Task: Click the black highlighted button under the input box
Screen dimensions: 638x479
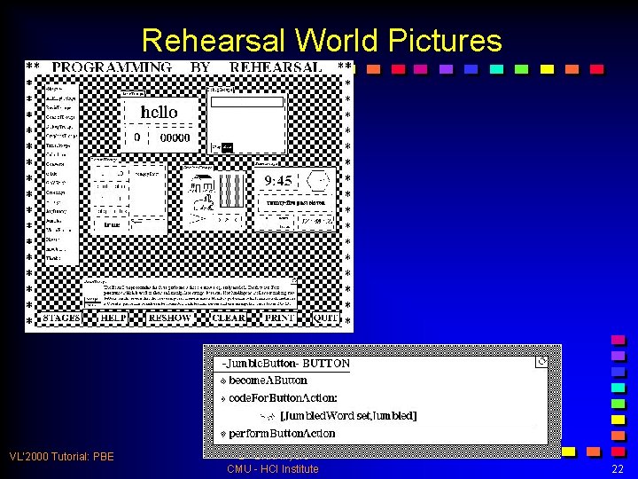Action: (228, 147)
